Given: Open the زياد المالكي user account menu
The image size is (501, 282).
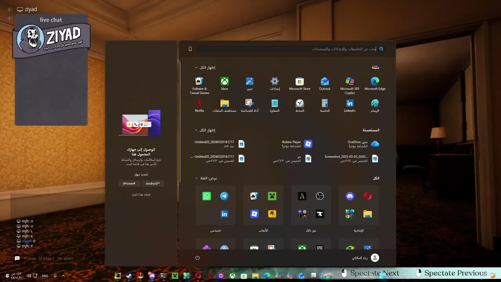Looking at the screenshot, I should tap(366, 258).
